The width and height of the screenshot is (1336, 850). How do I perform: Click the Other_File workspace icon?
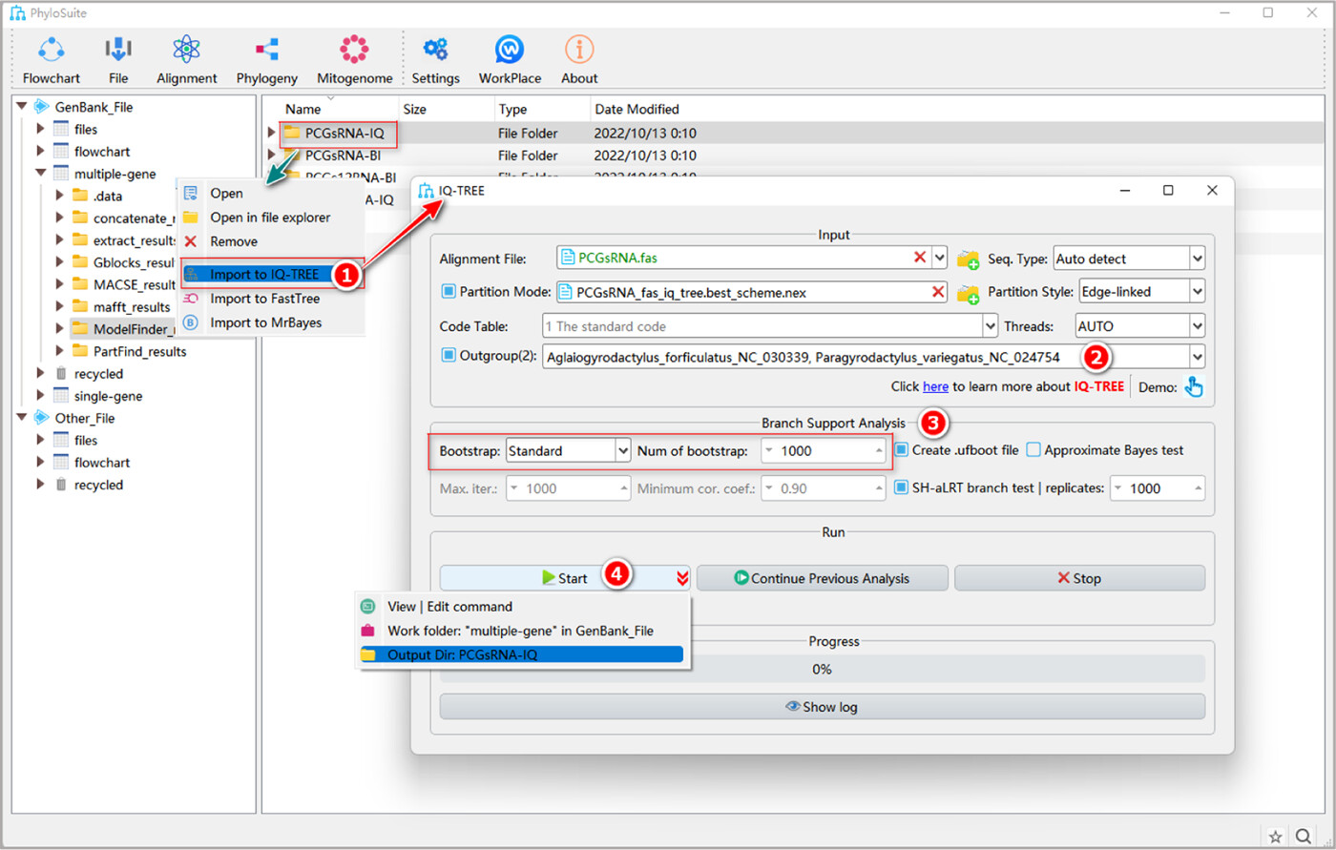click(x=41, y=418)
